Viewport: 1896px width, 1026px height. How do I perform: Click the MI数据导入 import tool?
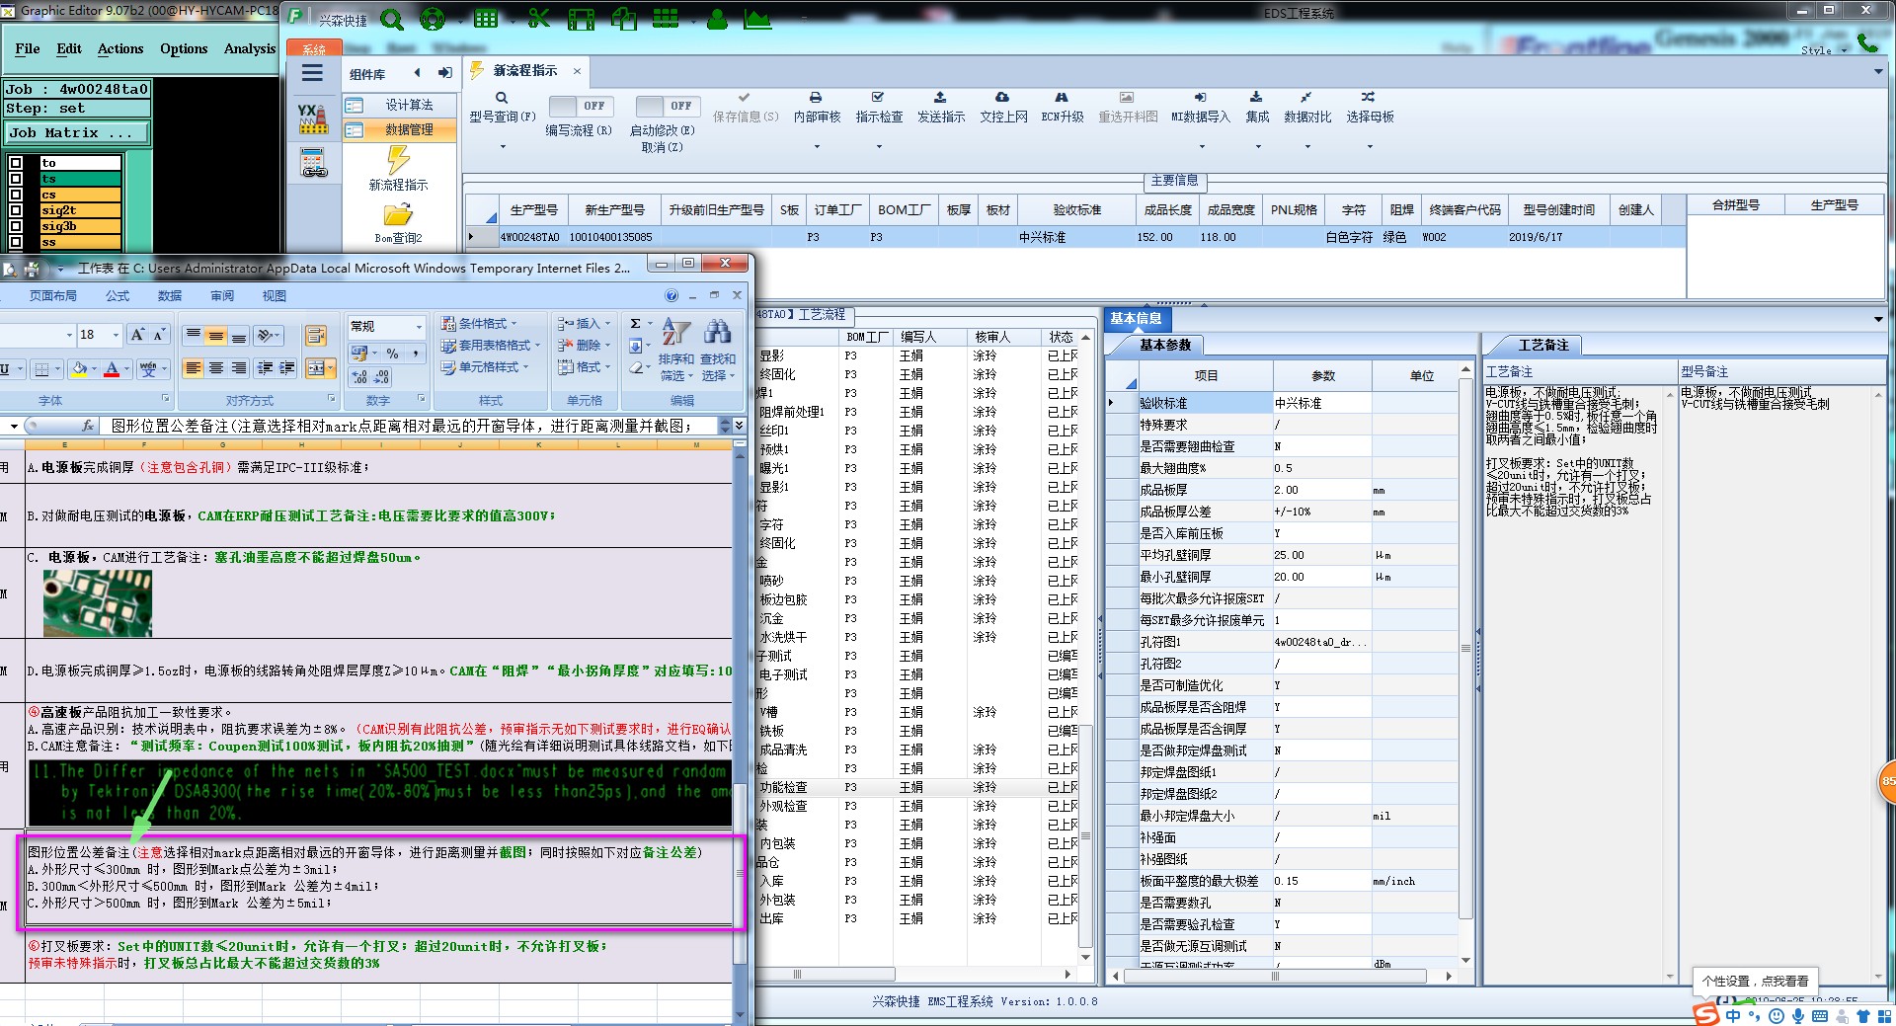pyautogui.click(x=1200, y=109)
